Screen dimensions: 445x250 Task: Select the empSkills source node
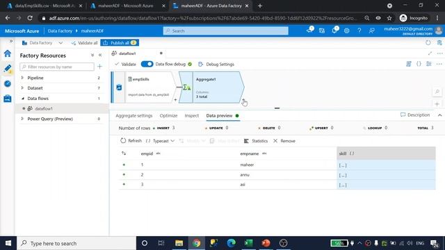pos(143,87)
